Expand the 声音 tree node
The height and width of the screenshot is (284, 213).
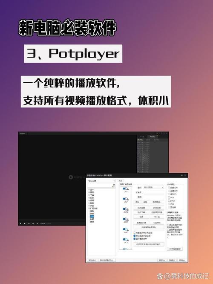click(89, 206)
